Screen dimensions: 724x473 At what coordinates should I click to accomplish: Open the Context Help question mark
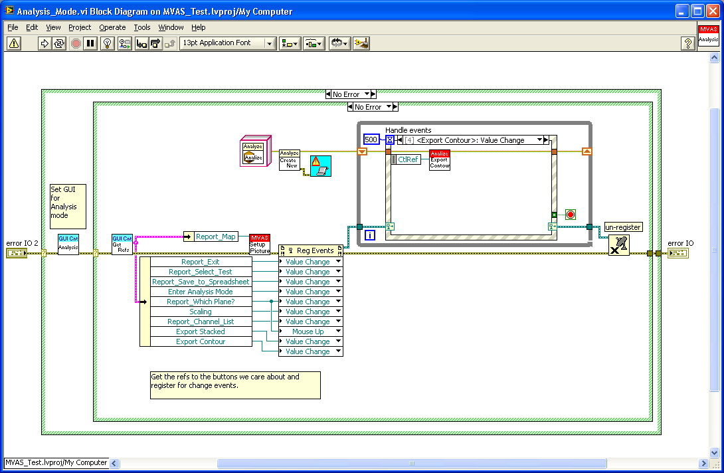pos(689,43)
